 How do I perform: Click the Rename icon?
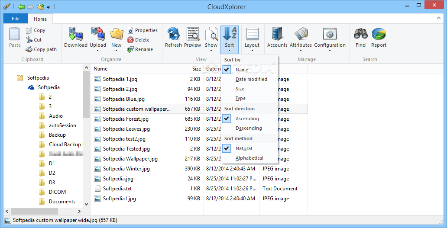(x=130, y=49)
